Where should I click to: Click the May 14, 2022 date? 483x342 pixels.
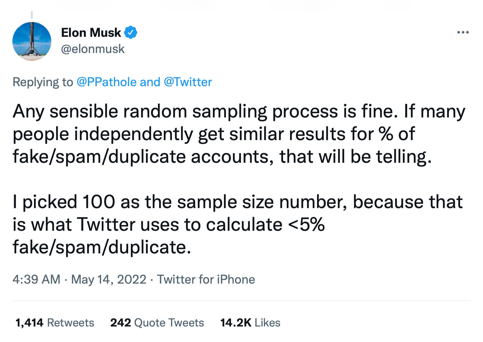(108, 279)
